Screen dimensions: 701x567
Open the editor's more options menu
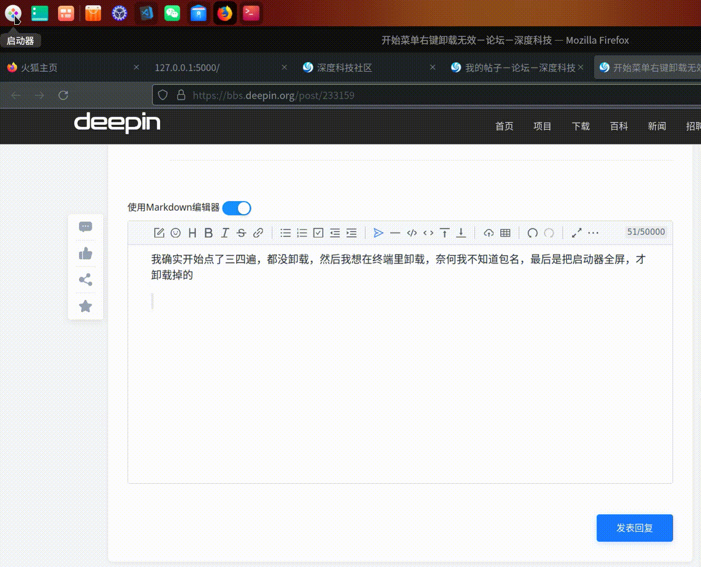pos(593,232)
